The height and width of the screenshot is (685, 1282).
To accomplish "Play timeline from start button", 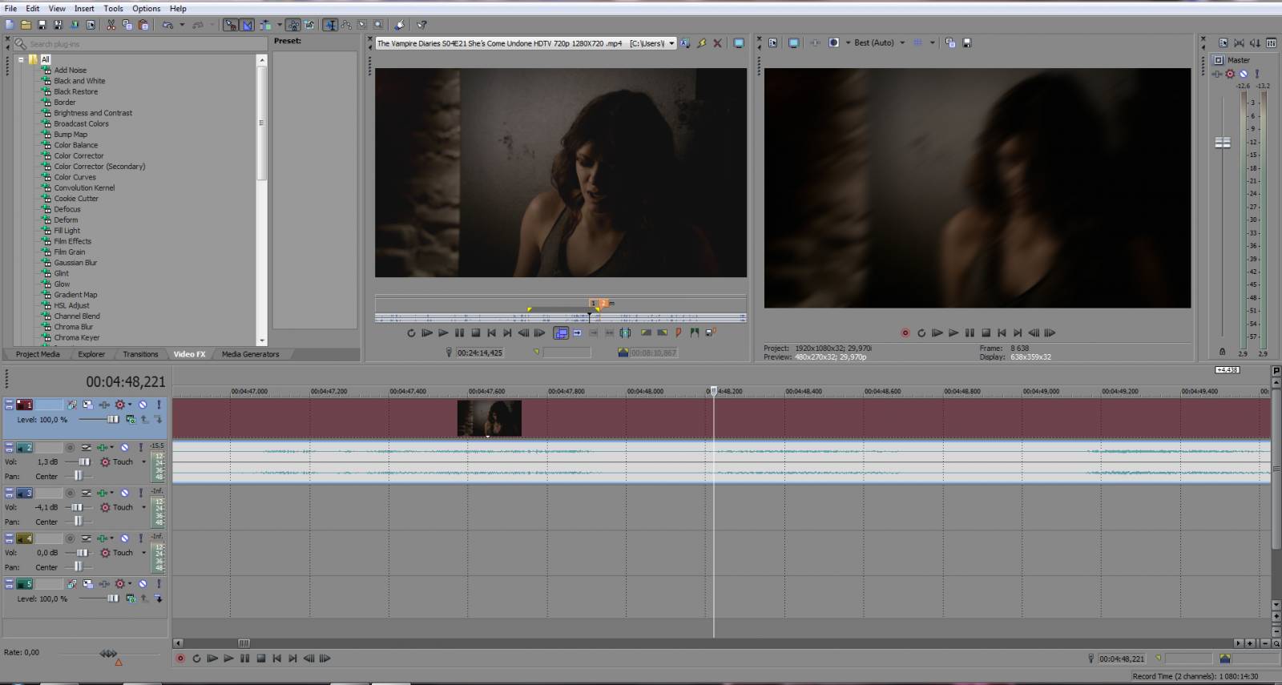I will (x=212, y=659).
